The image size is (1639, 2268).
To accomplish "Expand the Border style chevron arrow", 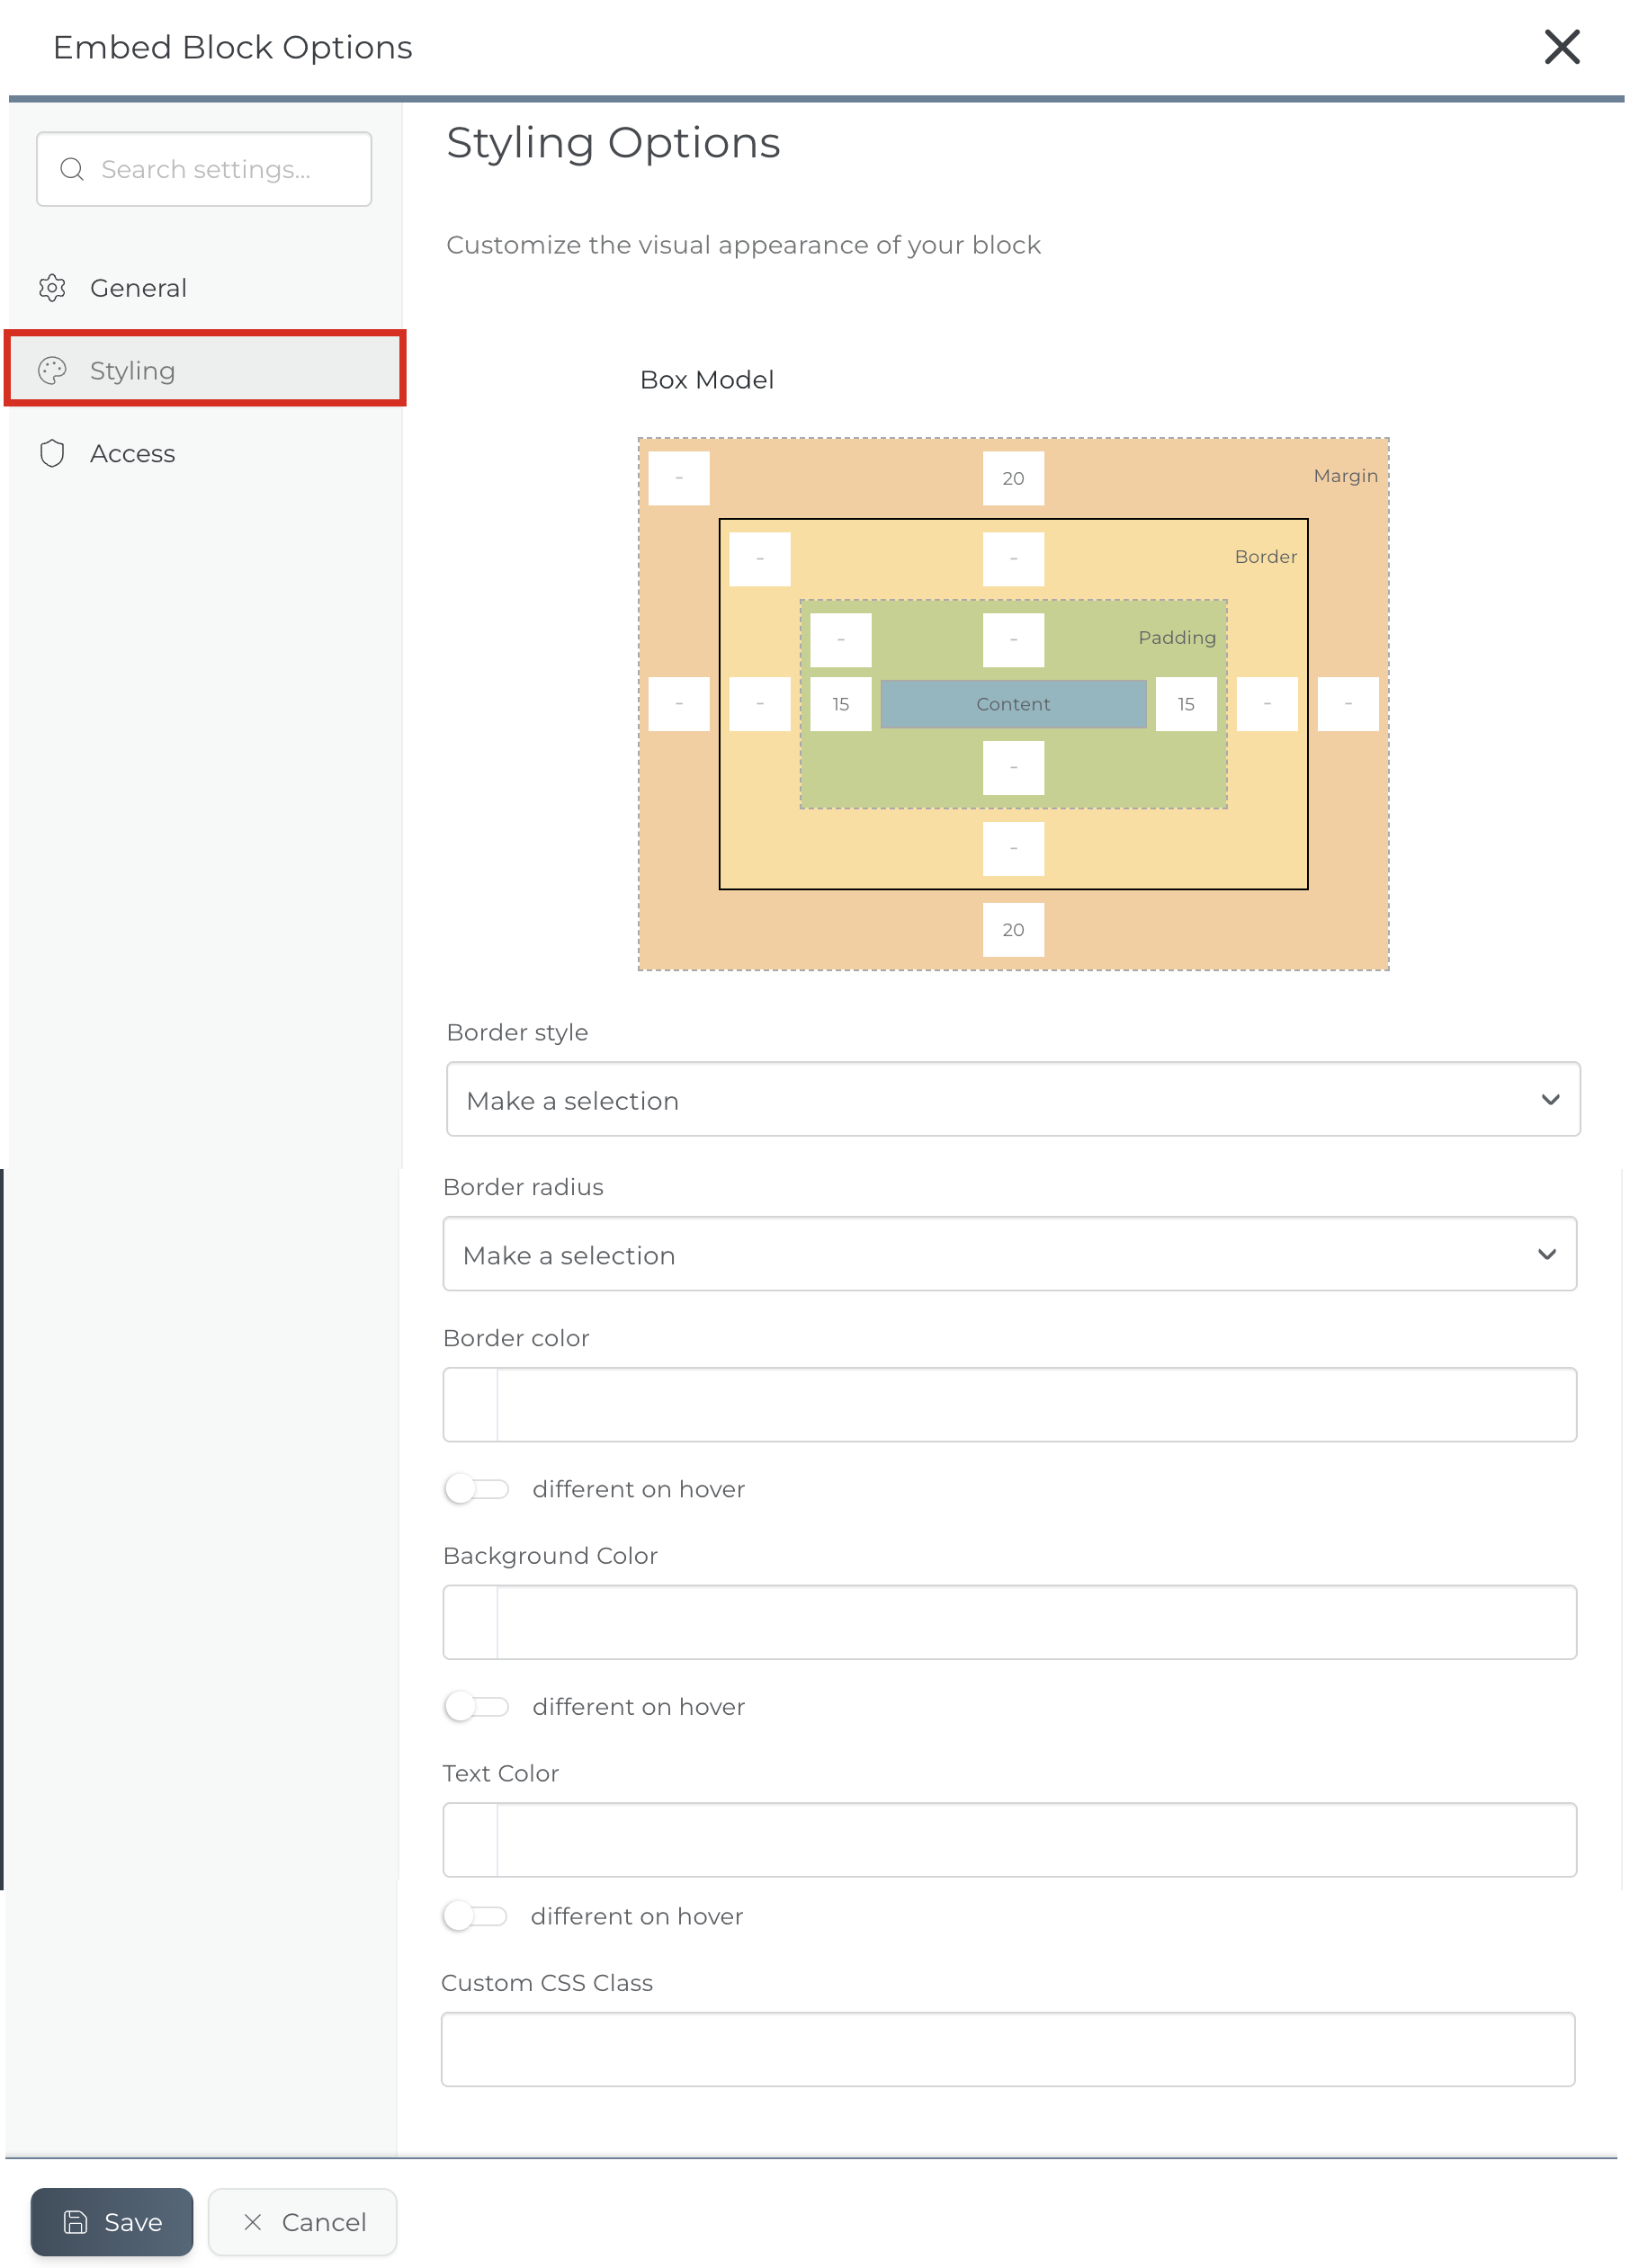I will 1551,1100.
